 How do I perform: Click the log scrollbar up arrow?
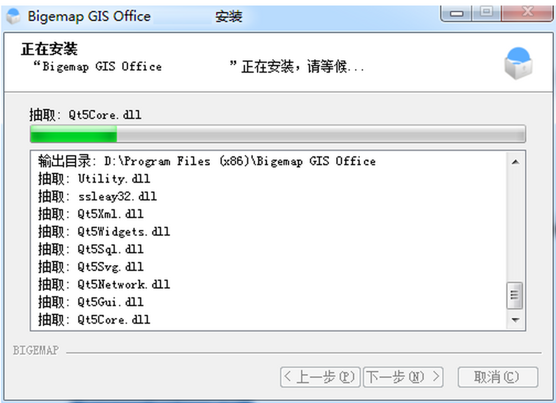pyautogui.click(x=515, y=162)
